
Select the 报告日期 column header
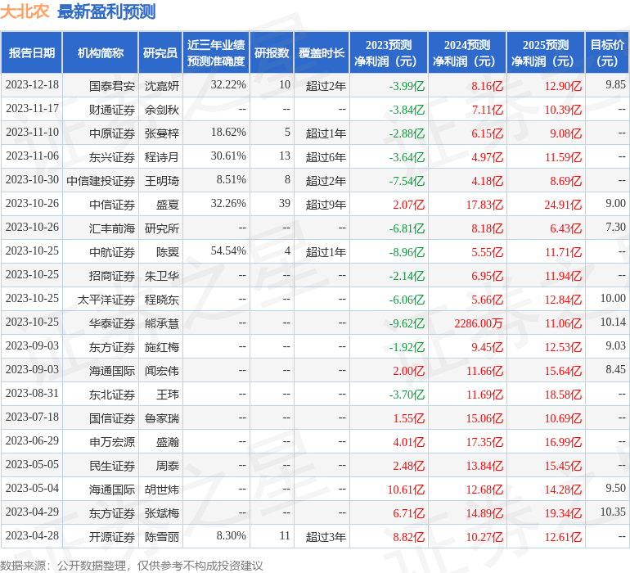(x=32, y=53)
